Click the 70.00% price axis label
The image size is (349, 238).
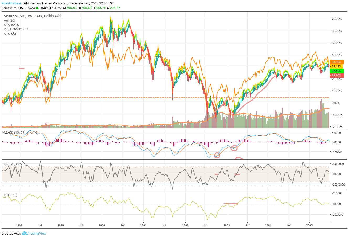[336, 19]
